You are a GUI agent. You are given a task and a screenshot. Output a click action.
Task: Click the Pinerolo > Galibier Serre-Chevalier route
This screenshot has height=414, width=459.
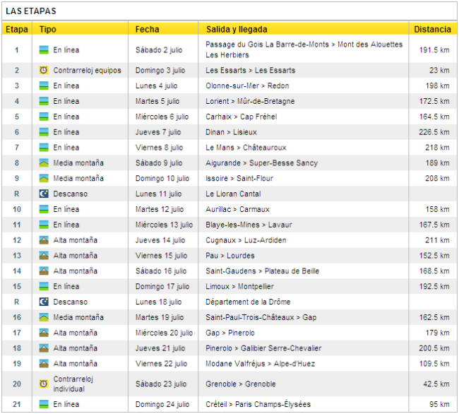263,348
